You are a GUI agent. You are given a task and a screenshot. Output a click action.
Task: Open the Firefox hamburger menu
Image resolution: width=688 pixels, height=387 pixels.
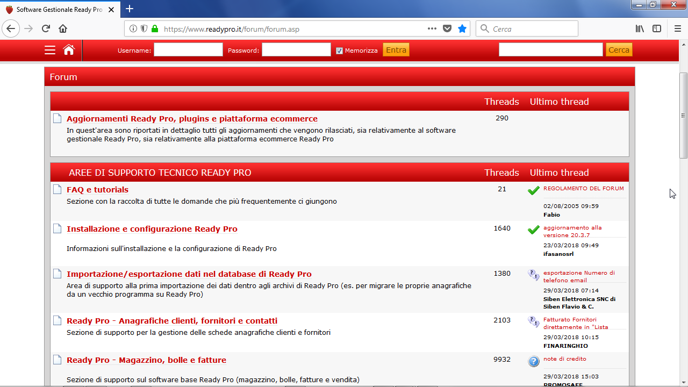pyautogui.click(x=677, y=28)
